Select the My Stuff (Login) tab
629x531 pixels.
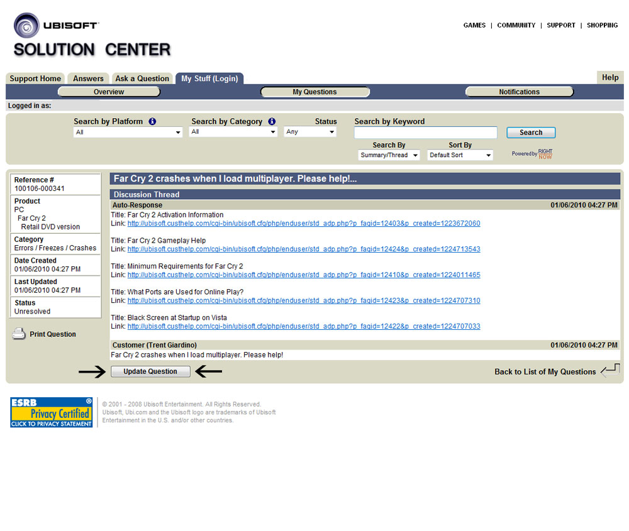(x=209, y=79)
